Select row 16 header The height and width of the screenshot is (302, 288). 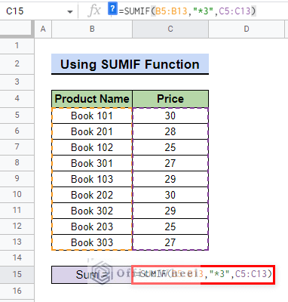click(x=17, y=291)
